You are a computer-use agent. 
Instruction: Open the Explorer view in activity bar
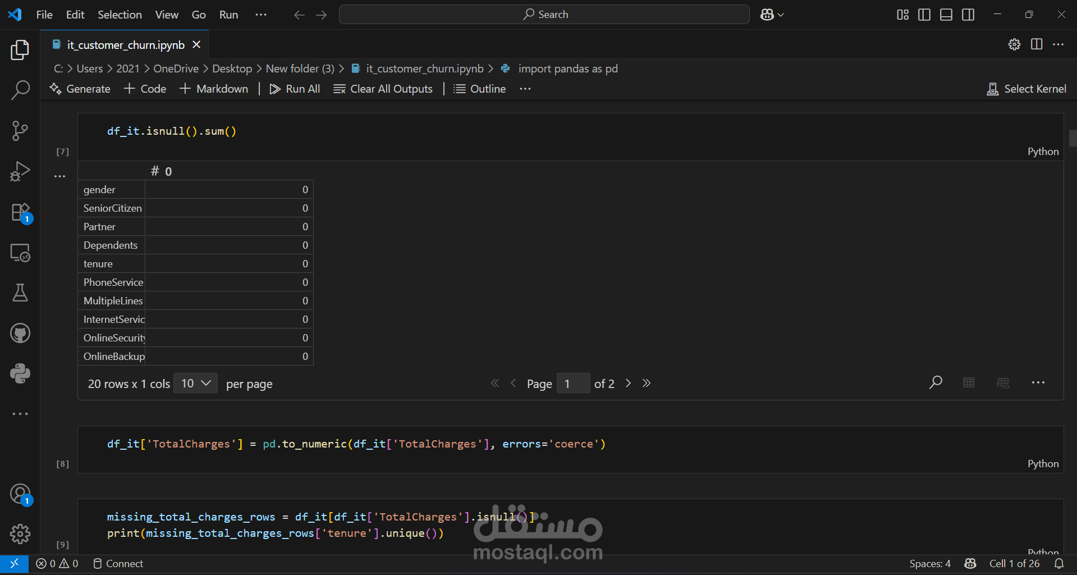20,50
